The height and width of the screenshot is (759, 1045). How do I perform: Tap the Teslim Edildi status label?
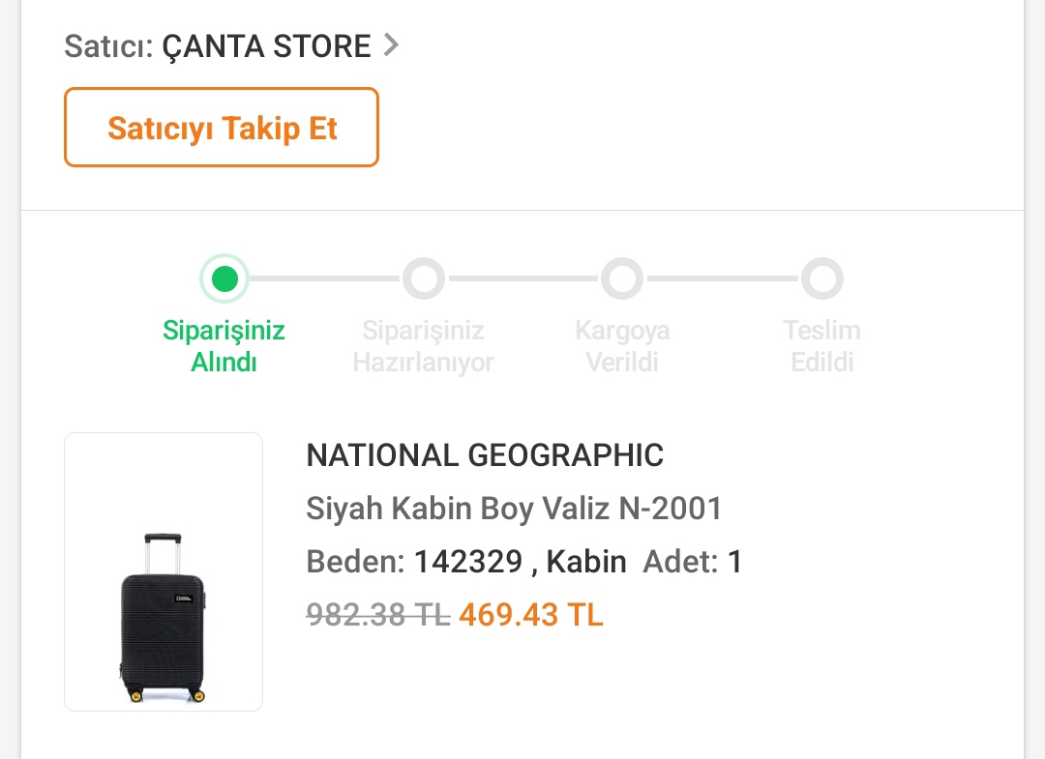click(821, 346)
